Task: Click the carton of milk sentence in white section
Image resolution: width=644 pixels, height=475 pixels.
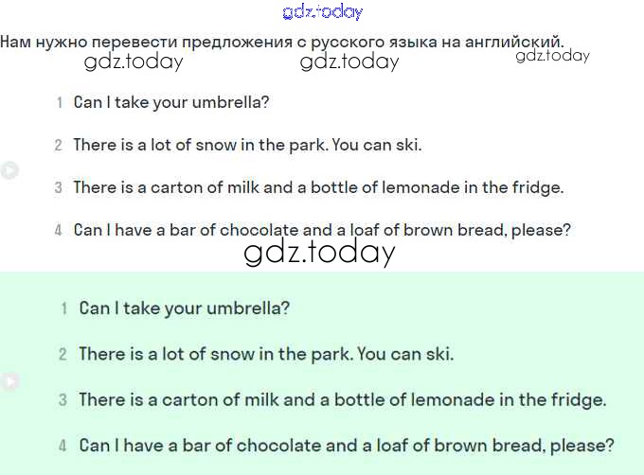Action: (x=318, y=187)
